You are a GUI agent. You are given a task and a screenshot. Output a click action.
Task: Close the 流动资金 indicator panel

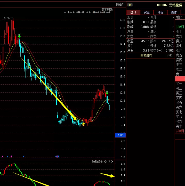tap(112, 161)
